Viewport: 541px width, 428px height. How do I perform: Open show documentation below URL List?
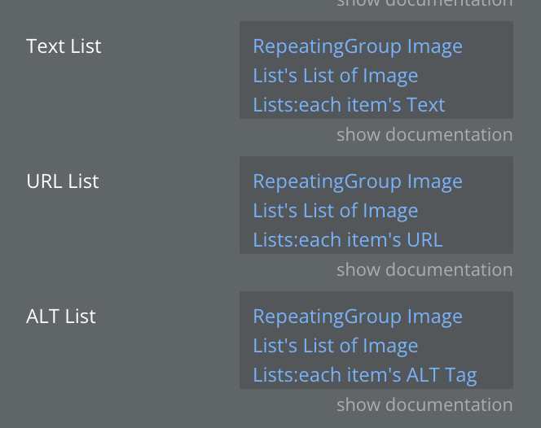click(x=424, y=269)
